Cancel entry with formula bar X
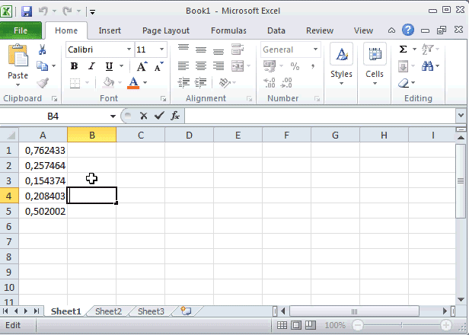469x335 pixels. (x=142, y=116)
